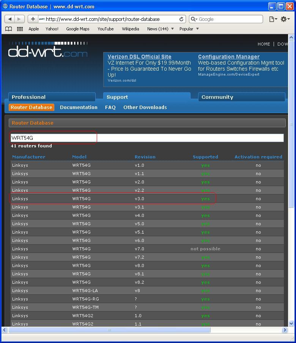Viewport: 296px width, 343px height.
Task: Open the Configuration Manager ad link
Action: pyautogui.click(x=229, y=57)
